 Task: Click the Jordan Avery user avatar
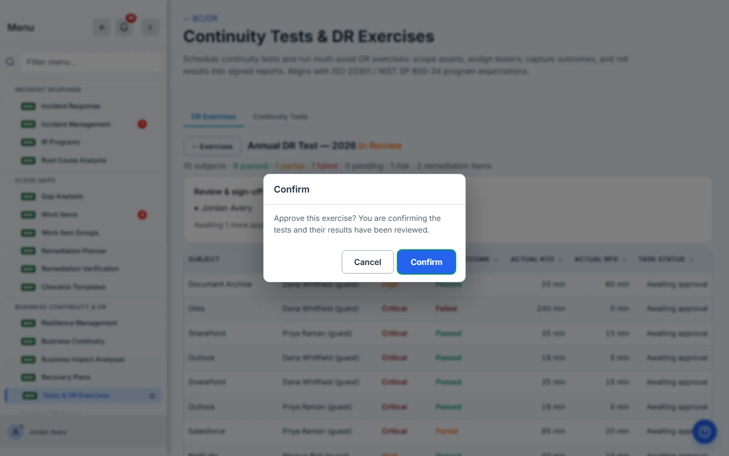(16, 432)
